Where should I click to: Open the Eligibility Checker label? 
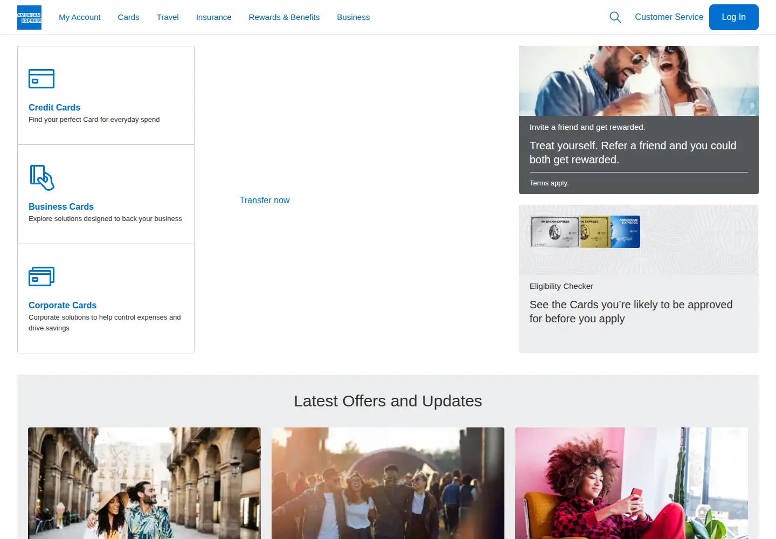pos(561,286)
